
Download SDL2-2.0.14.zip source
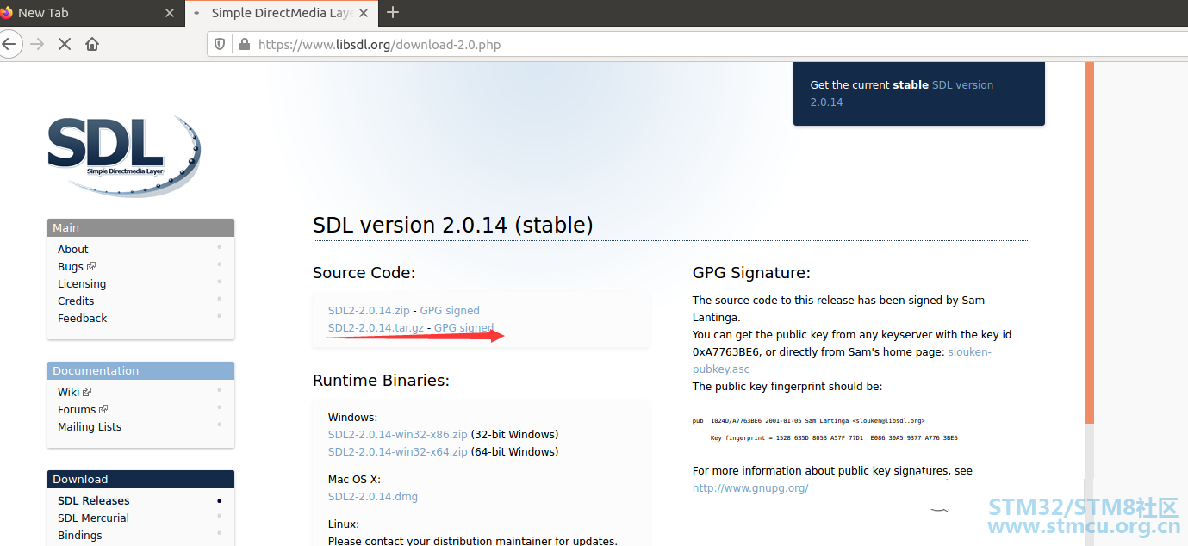pos(369,310)
